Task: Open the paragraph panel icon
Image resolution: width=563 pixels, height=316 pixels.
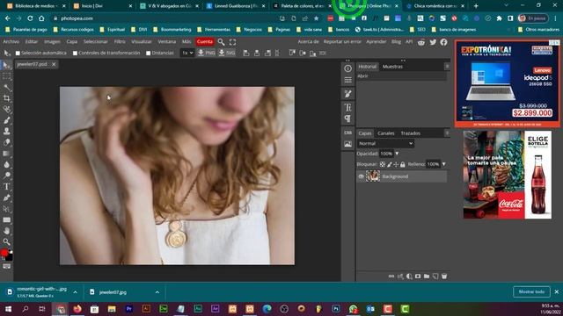Action: (x=348, y=118)
